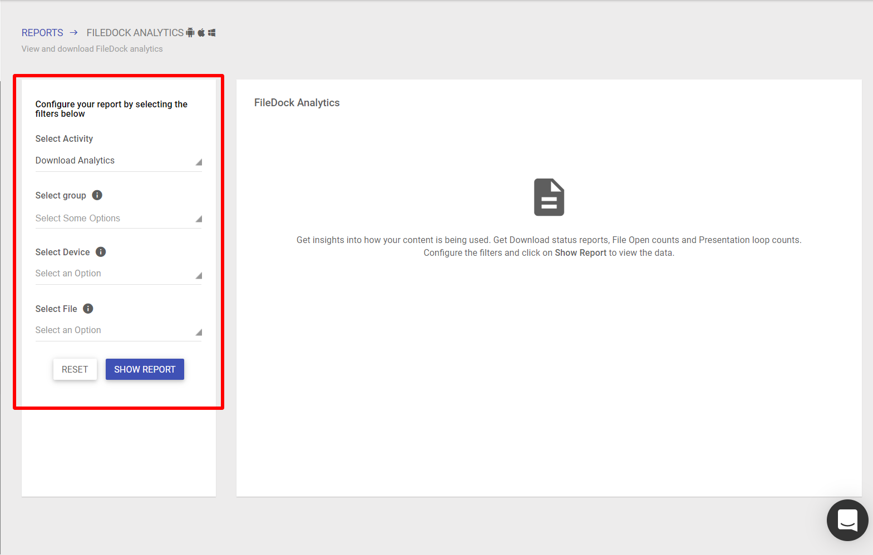
Task: Expand the Select Device dropdown
Action: [119, 274]
